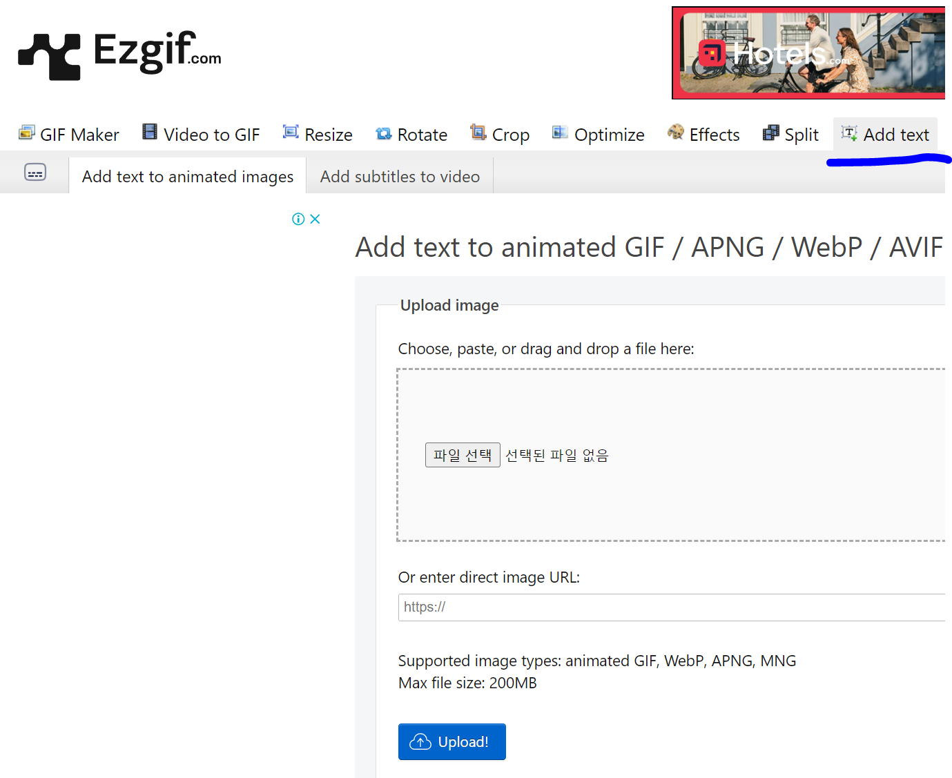Close the ad with the X icon
This screenshot has height=778, width=952.
315,219
